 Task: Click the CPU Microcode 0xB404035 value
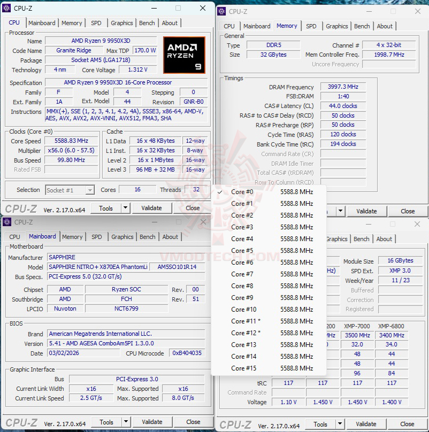pyautogui.click(x=187, y=353)
